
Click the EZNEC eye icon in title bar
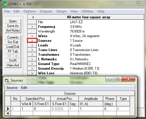(x=5, y=4)
